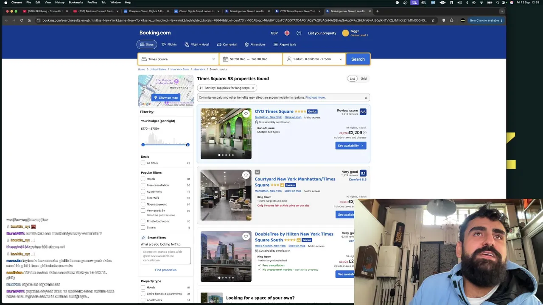Screen dimensions: 543x305
Task: Tick the Free cancellation checkbox
Action: tap(143, 186)
